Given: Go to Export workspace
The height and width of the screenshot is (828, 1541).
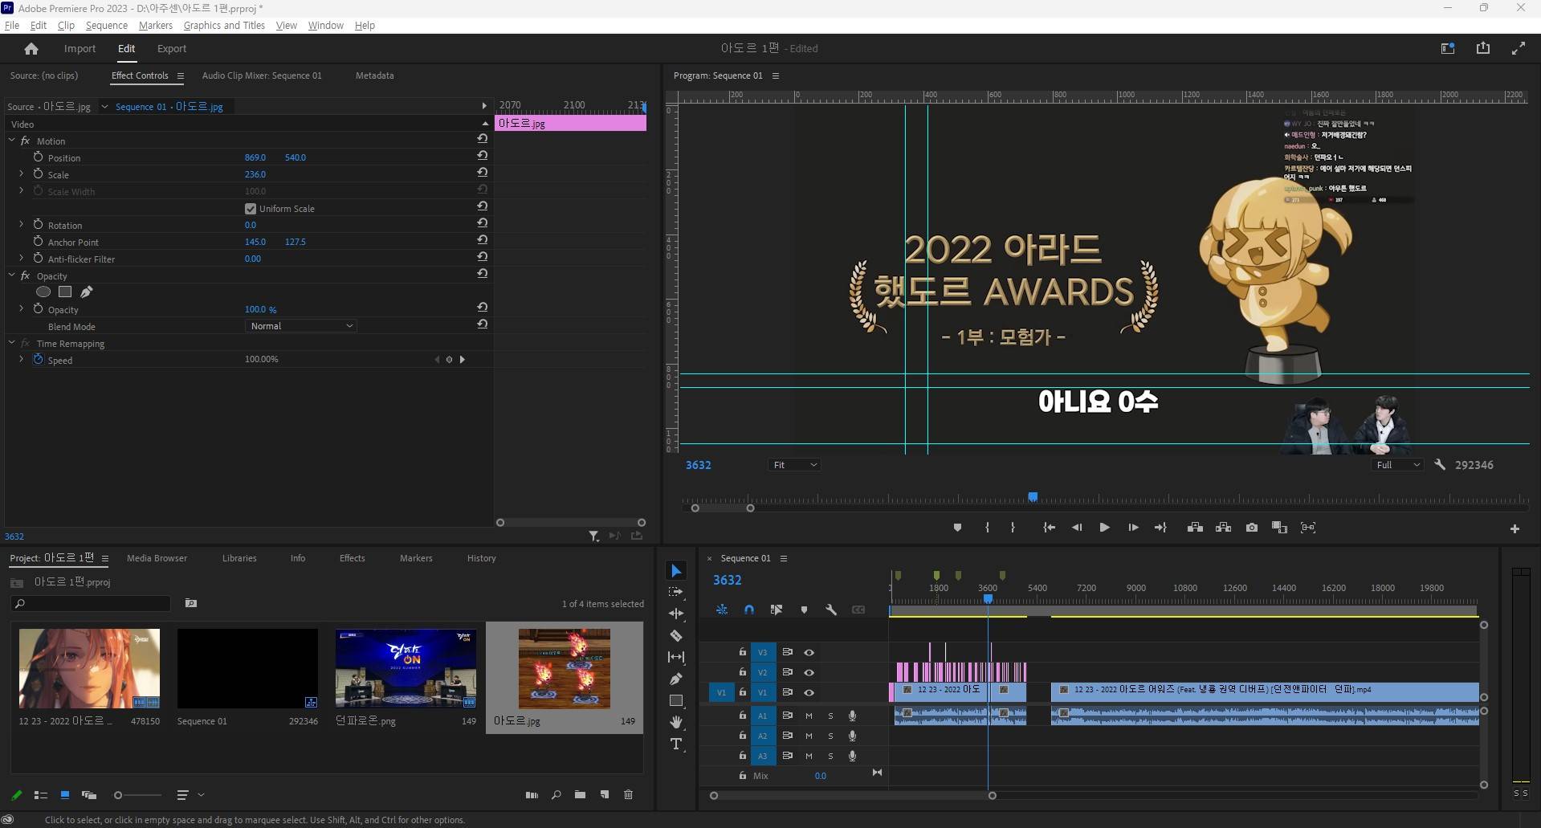Looking at the screenshot, I should (x=172, y=49).
